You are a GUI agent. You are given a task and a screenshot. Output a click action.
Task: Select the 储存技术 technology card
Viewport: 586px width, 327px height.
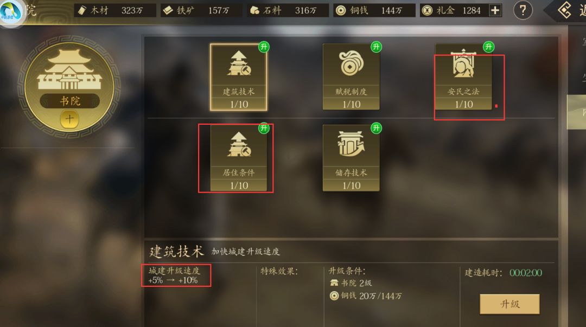pyautogui.click(x=351, y=158)
